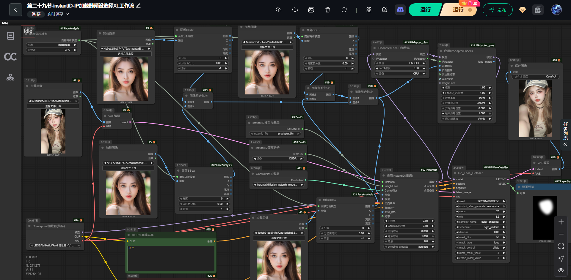
Task: Click the trash can clear icon
Action: (x=328, y=10)
